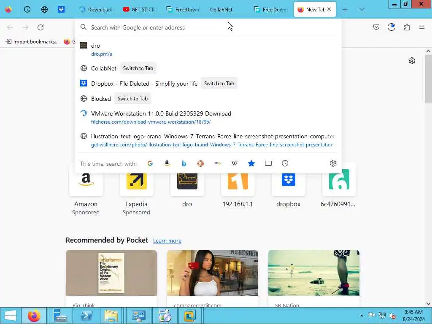Screen dimensions: 432x324
Task: Open the Big Think Inheritance book article
Action: click(111, 278)
